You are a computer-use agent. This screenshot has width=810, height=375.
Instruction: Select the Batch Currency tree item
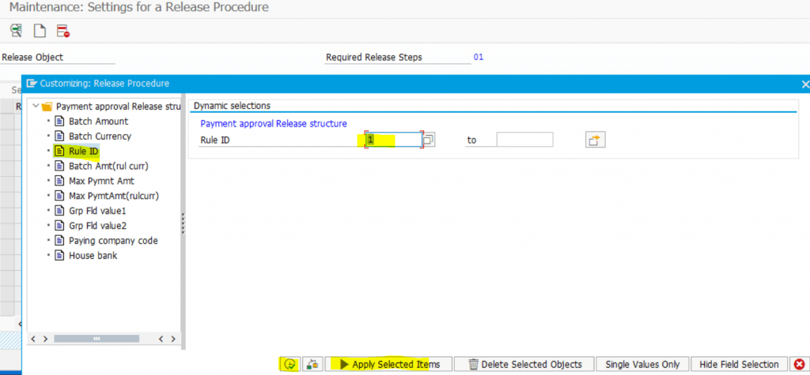[100, 136]
